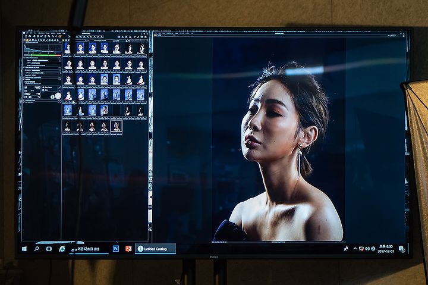Select the white-bordered thumbnail in the last row

click(117, 127)
